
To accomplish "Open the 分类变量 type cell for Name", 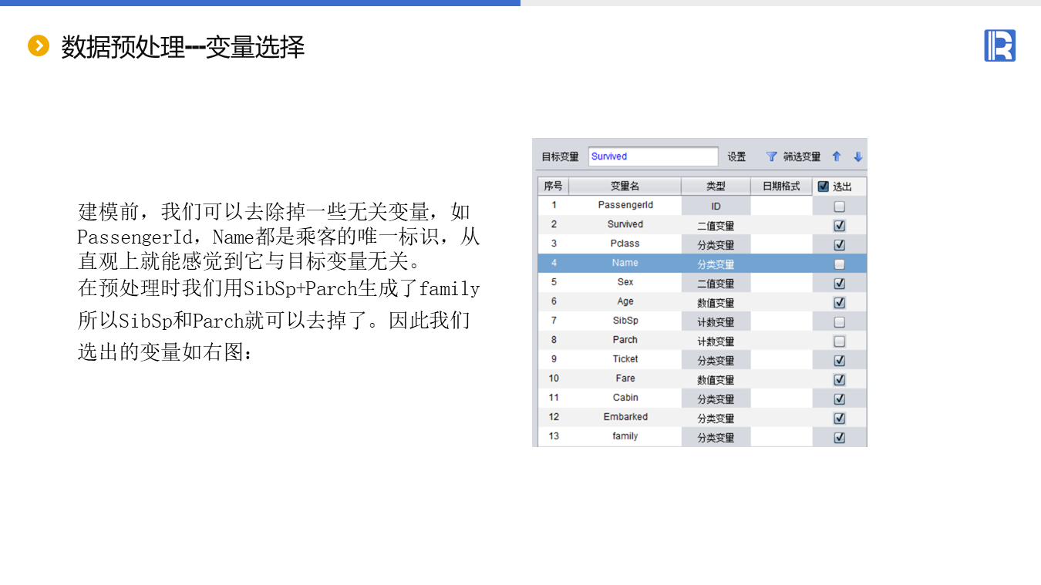I will tap(716, 264).
